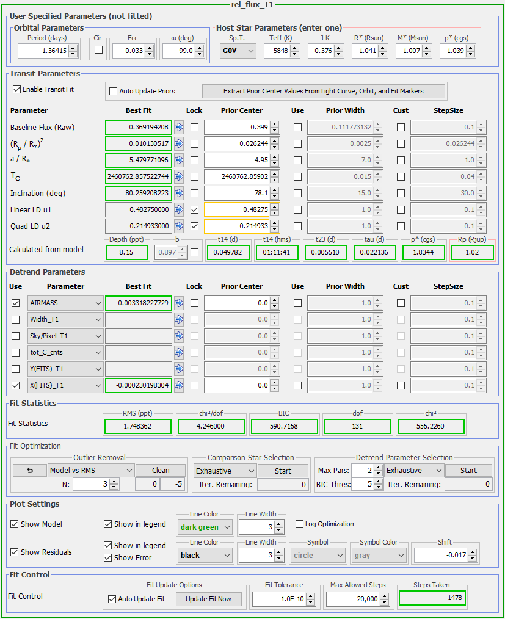Viewport: 505px width, 619px height.
Task: Enable Use for Width_T1 detrend parameter
Action: pyautogui.click(x=15, y=319)
